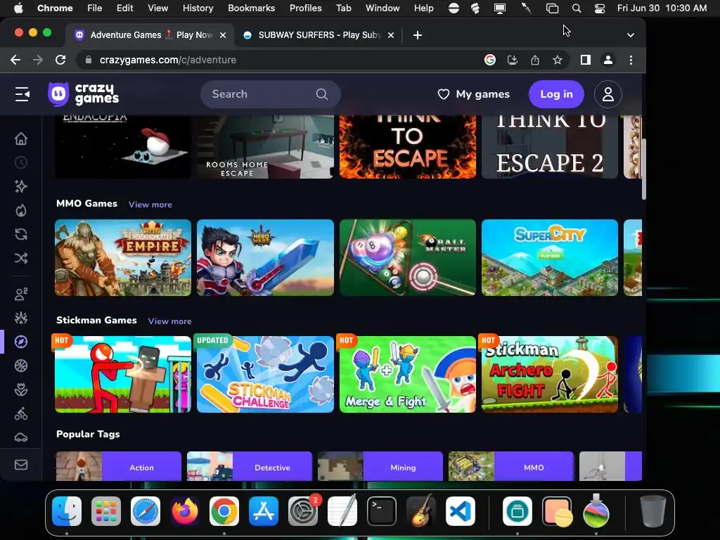Open the History menu
Viewport: 720px width, 540px height.
198,8
